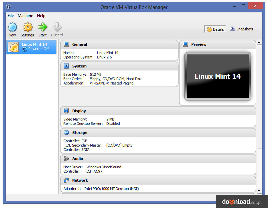Open the System section header link

pyautogui.click(x=79, y=66)
